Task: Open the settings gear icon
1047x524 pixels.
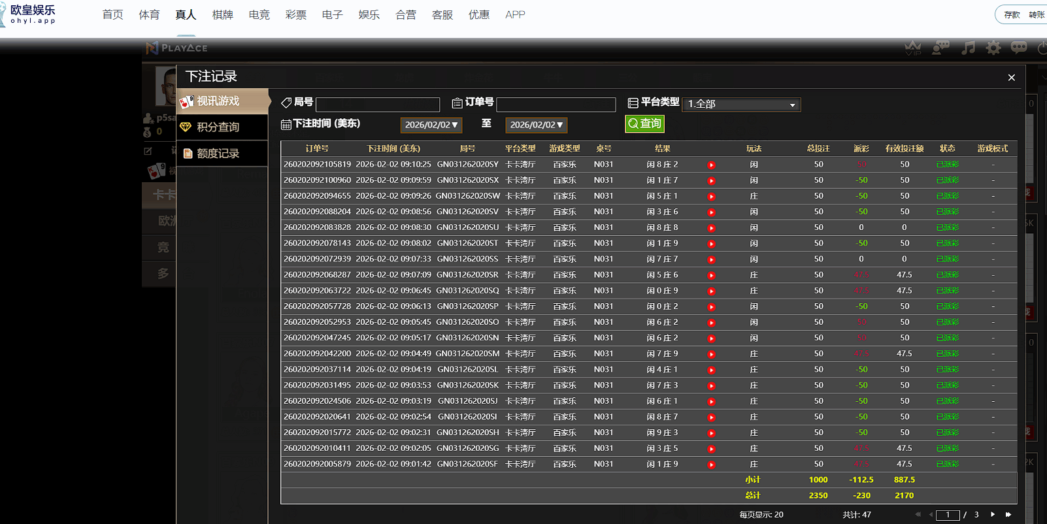Action: (x=993, y=48)
